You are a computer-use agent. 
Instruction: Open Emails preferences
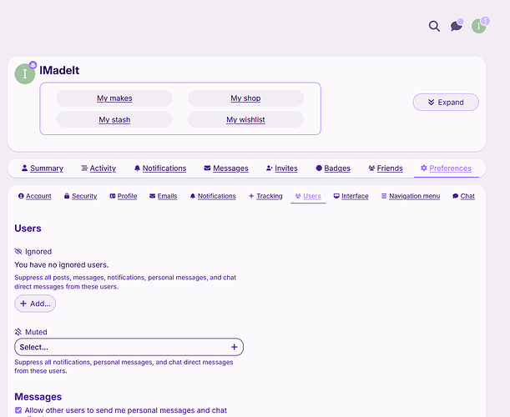click(x=164, y=196)
